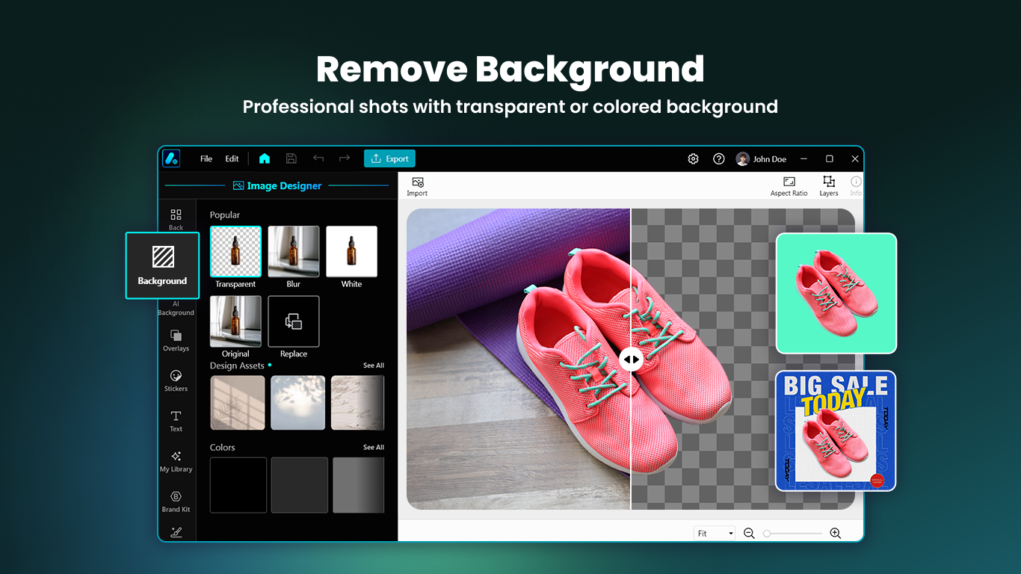The width and height of the screenshot is (1021, 574).
Task: Open the Layers panel icon
Action: pyautogui.click(x=828, y=185)
